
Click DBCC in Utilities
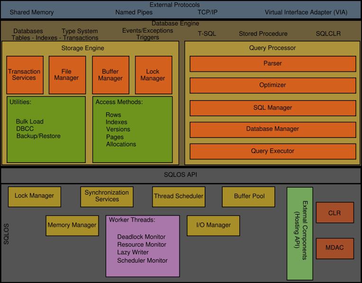tap(25, 129)
